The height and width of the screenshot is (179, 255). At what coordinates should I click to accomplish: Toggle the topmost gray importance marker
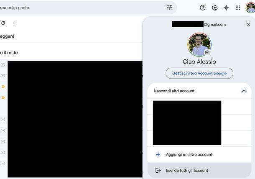tap(3, 65)
